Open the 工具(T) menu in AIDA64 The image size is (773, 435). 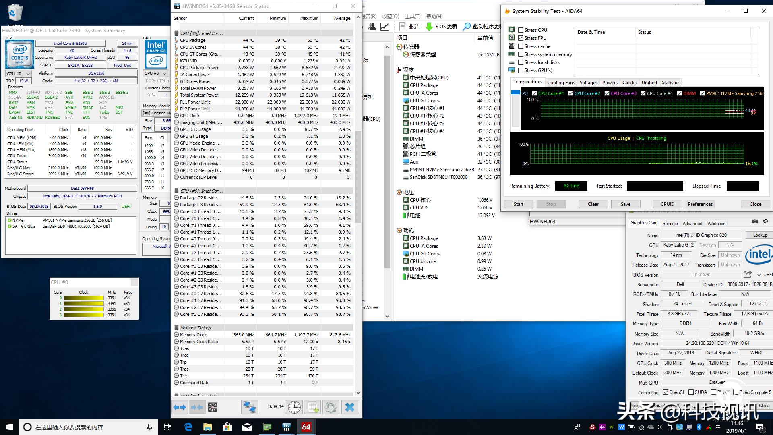tap(412, 16)
